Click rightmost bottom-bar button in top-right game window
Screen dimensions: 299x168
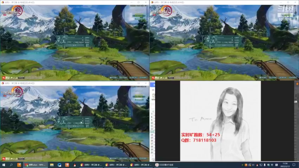pyautogui.click(x=293, y=78)
